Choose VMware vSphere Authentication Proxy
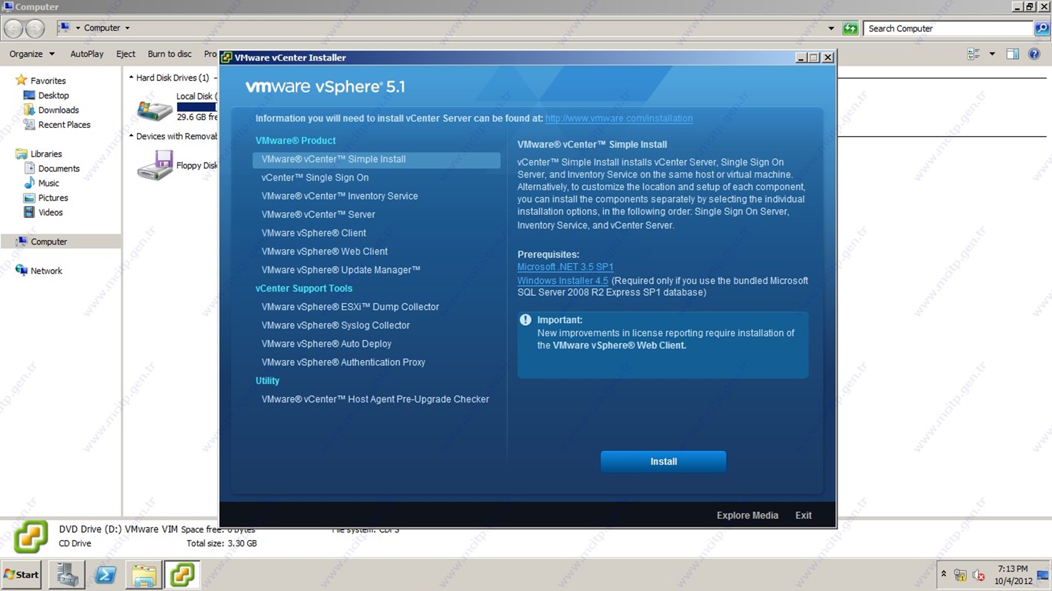The width and height of the screenshot is (1052, 591). click(x=343, y=363)
